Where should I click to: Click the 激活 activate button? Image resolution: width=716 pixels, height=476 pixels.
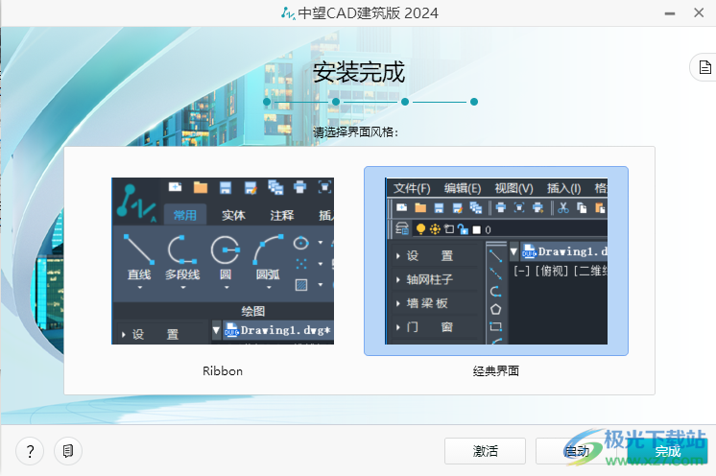click(485, 451)
